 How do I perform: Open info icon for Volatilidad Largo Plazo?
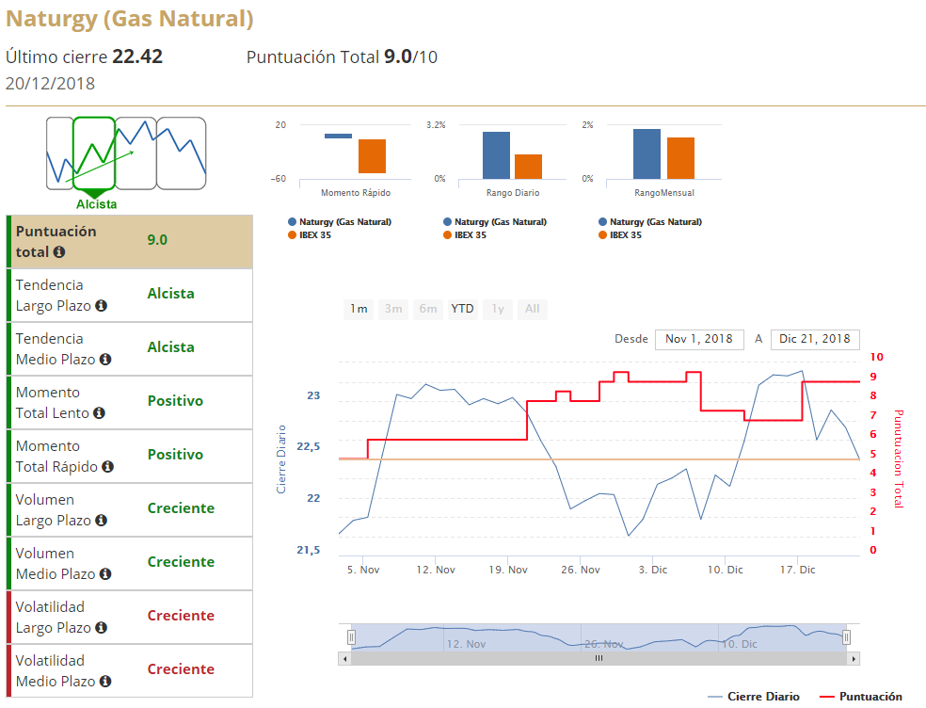[x=101, y=628]
